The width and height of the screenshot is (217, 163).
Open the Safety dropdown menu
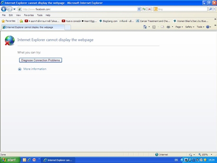click(190, 27)
